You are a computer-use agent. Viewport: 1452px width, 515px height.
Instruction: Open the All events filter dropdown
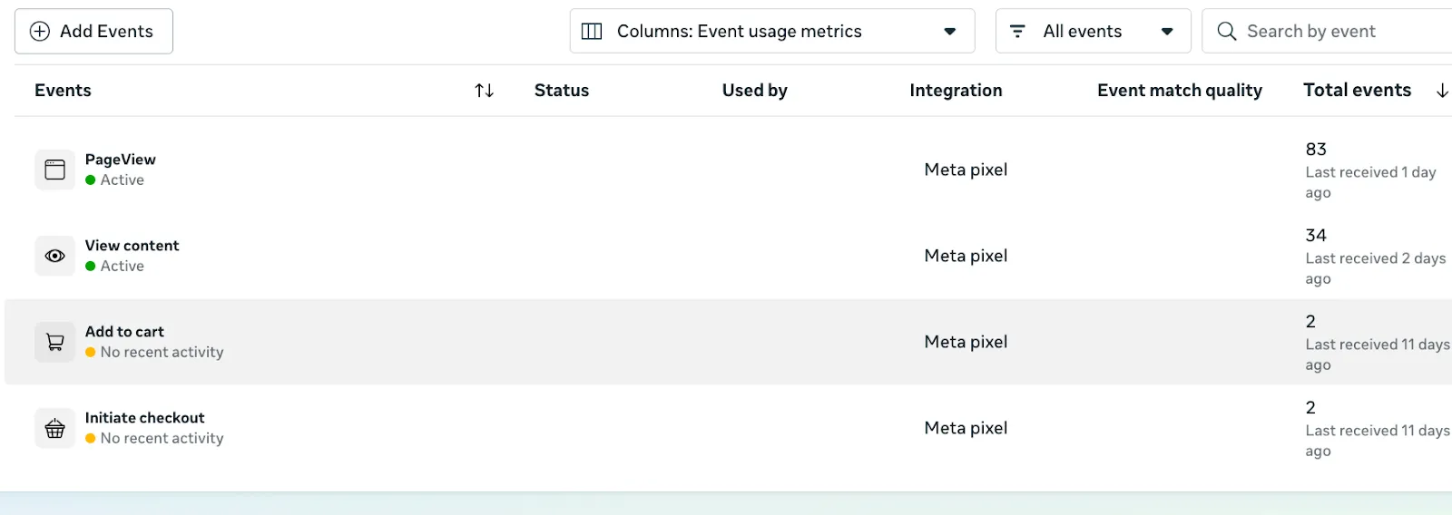(x=1094, y=31)
